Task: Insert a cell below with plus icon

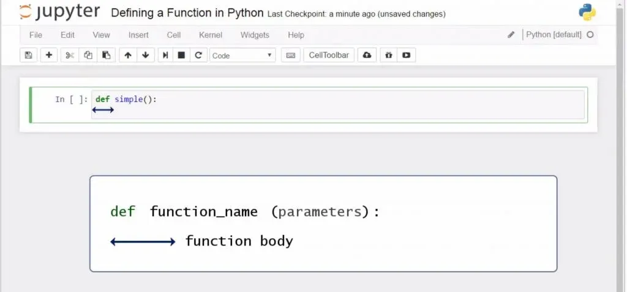Action: (x=49, y=56)
